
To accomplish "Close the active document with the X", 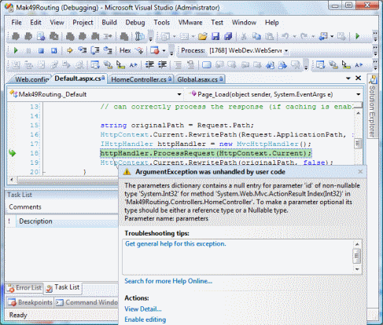I will point(358,78).
